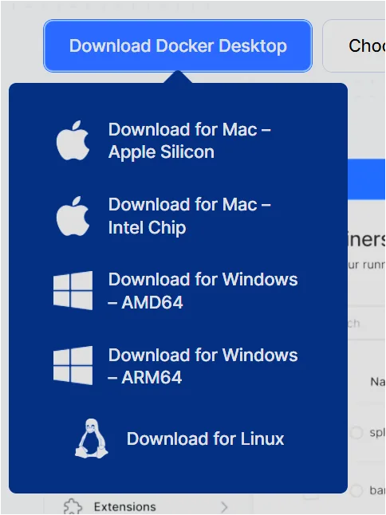Image resolution: width=386 pixels, height=515 pixels.
Task: Select Download for Mac – Apple Silicon
Action: tap(190, 140)
